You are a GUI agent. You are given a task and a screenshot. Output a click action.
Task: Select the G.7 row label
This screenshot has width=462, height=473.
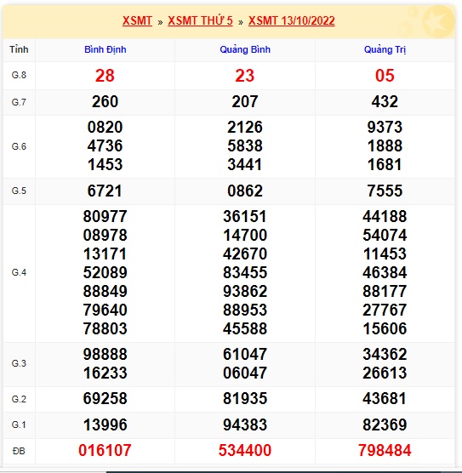(x=19, y=102)
